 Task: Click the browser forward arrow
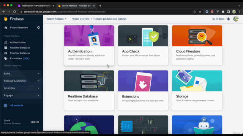9,12
